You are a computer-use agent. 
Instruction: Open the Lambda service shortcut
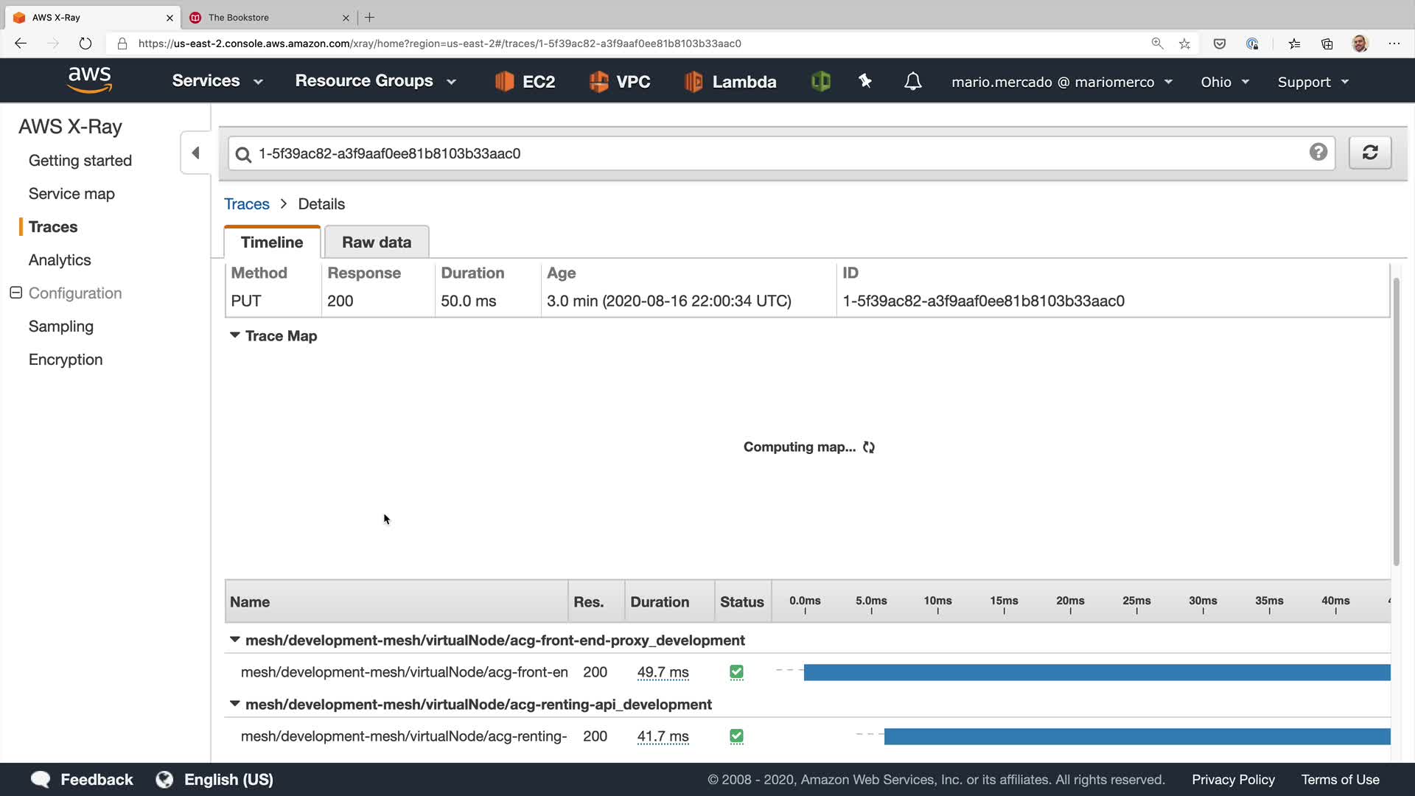(730, 81)
